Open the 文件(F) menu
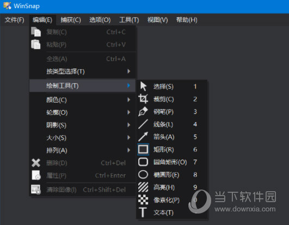 (x=14, y=20)
